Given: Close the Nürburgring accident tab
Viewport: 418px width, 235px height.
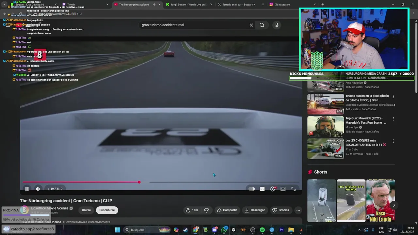Looking at the screenshot, I should [x=159, y=5].
